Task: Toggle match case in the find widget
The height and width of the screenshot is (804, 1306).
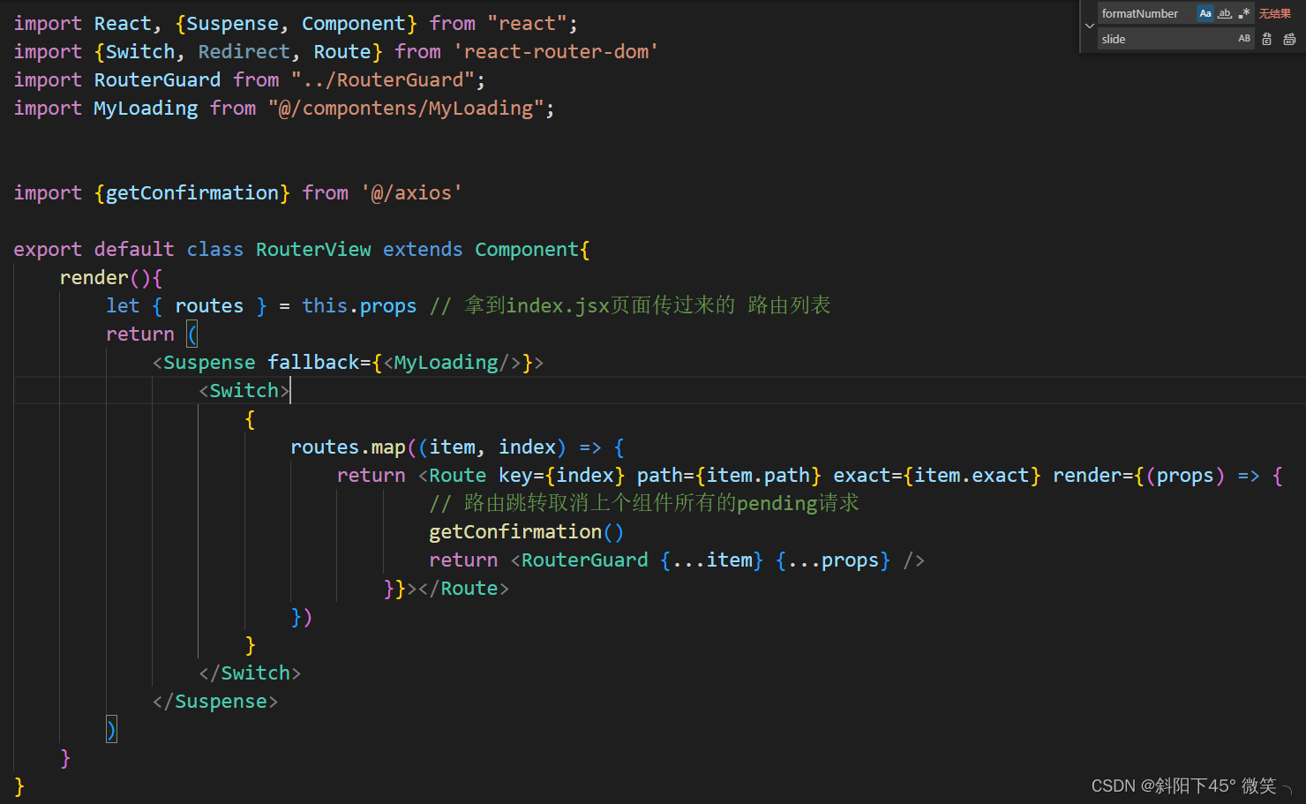Action: [x=1205, y=13]
